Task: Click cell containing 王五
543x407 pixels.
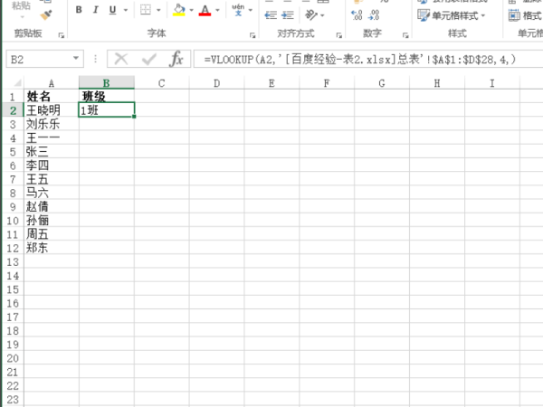Action: (x=52, y=179)
